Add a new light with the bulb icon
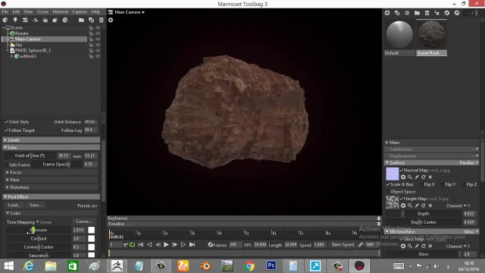Image resolution: width=485 pixels, height=273 pixels. pos(15,20)
